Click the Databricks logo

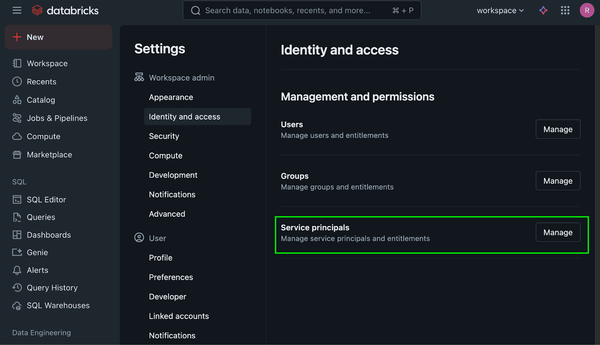[x=65, y=10]
